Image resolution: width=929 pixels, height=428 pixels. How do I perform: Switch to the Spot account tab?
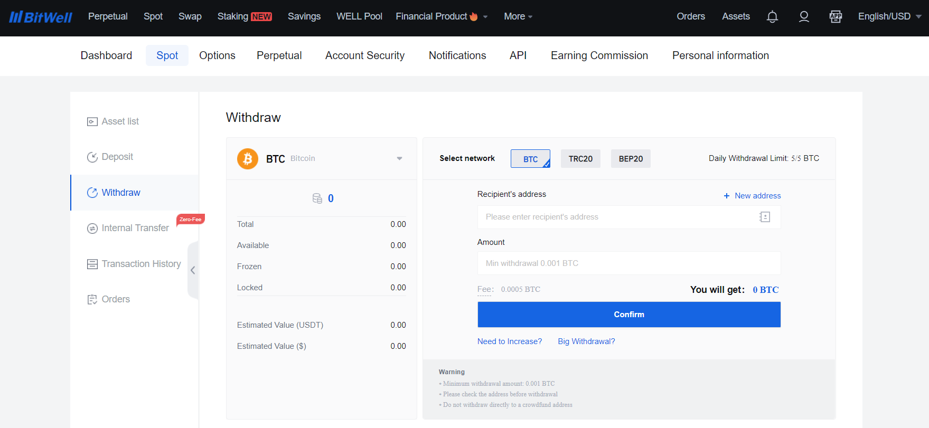[167, 55]
